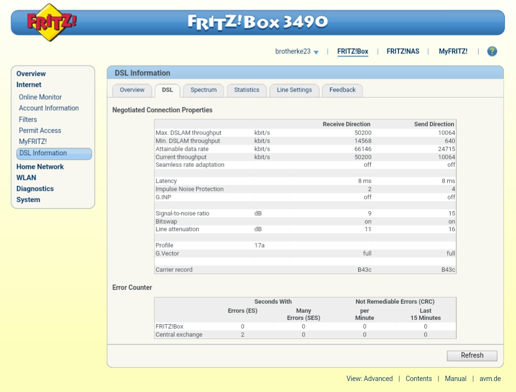Image resolution: width=516 pixels, height=392 pixels.
Task: Expand the Home Network sidebar section
Action: point(40,167)
